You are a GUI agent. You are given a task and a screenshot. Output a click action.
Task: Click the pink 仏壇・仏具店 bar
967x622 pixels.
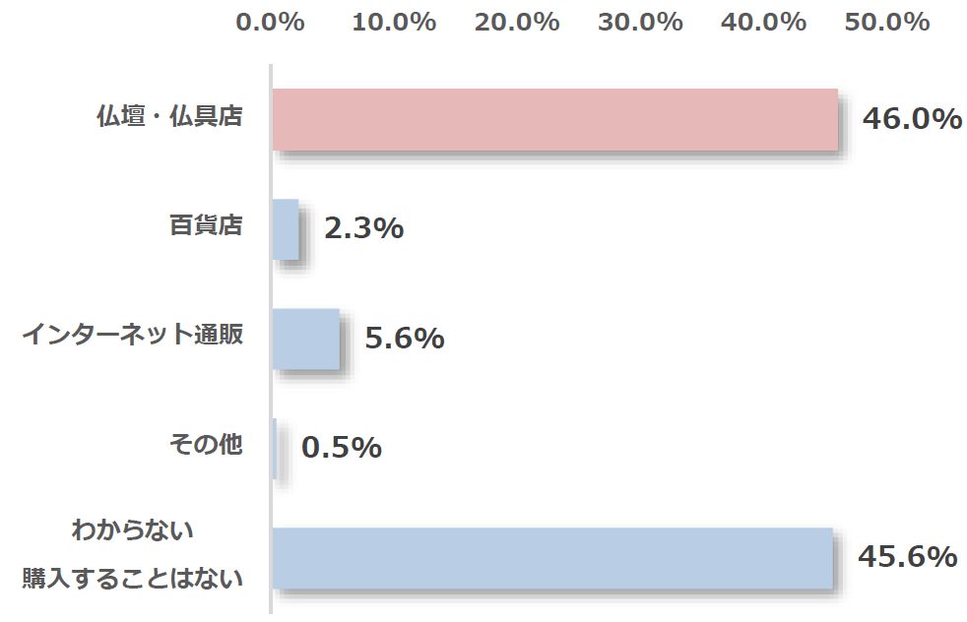pos(554,120)
